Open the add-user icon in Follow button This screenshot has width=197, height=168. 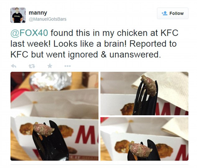coord(164,13)
